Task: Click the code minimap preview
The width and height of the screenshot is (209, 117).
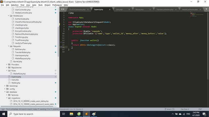Action: point(197,14)
